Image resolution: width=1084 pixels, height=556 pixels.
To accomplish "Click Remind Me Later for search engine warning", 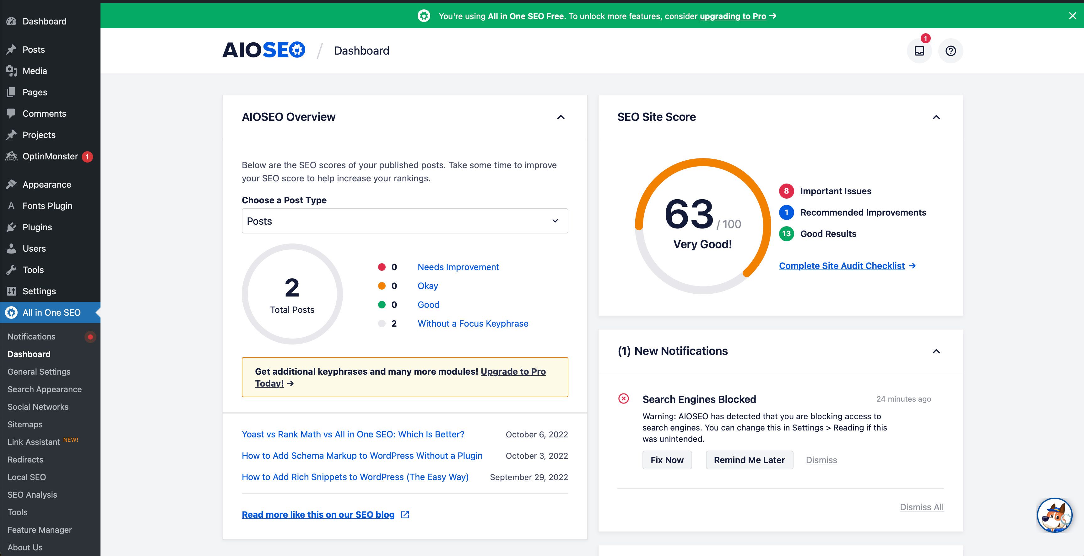I will 751,460.
